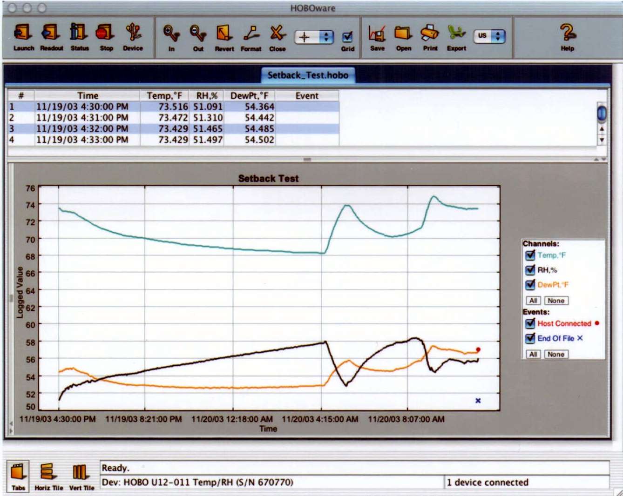Select row 11/19/03 4:32:00 PM
Image resolution: width=623 pixels, height=496 pixels.
(173, 129)
